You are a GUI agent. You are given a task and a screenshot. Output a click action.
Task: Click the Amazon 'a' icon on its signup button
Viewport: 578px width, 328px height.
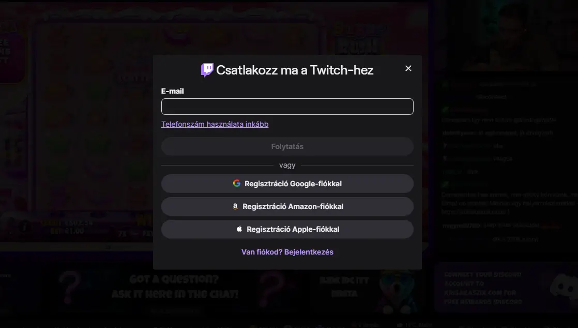point(235,206)
